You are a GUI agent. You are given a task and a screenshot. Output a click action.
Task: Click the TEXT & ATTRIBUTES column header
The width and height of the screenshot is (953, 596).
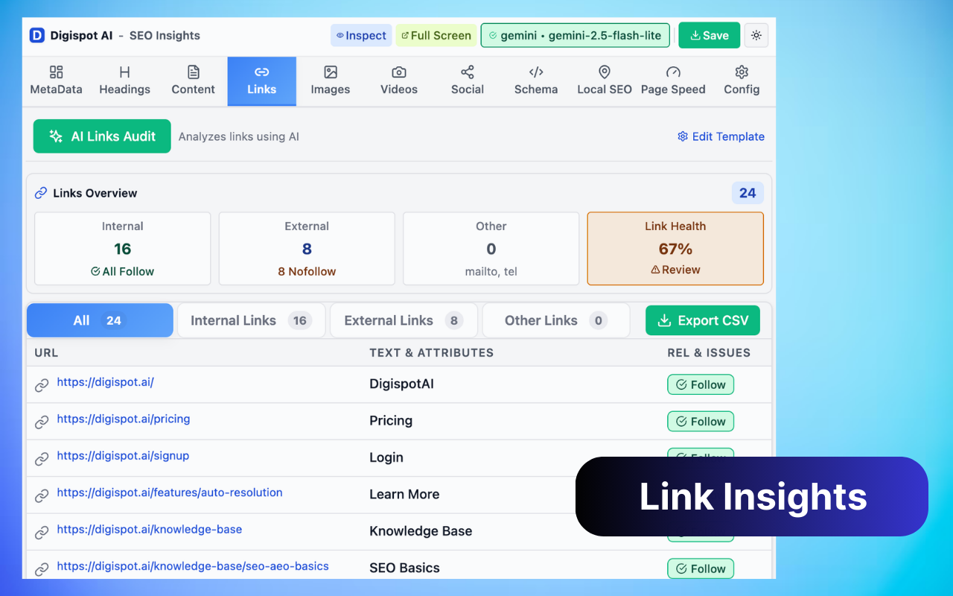click(431, 352)
